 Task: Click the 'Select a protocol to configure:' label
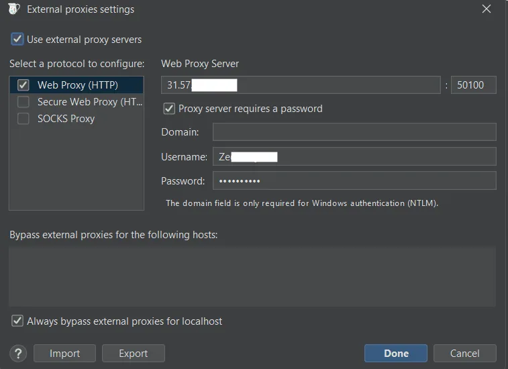pyautogui.click(x=77, y=64)
